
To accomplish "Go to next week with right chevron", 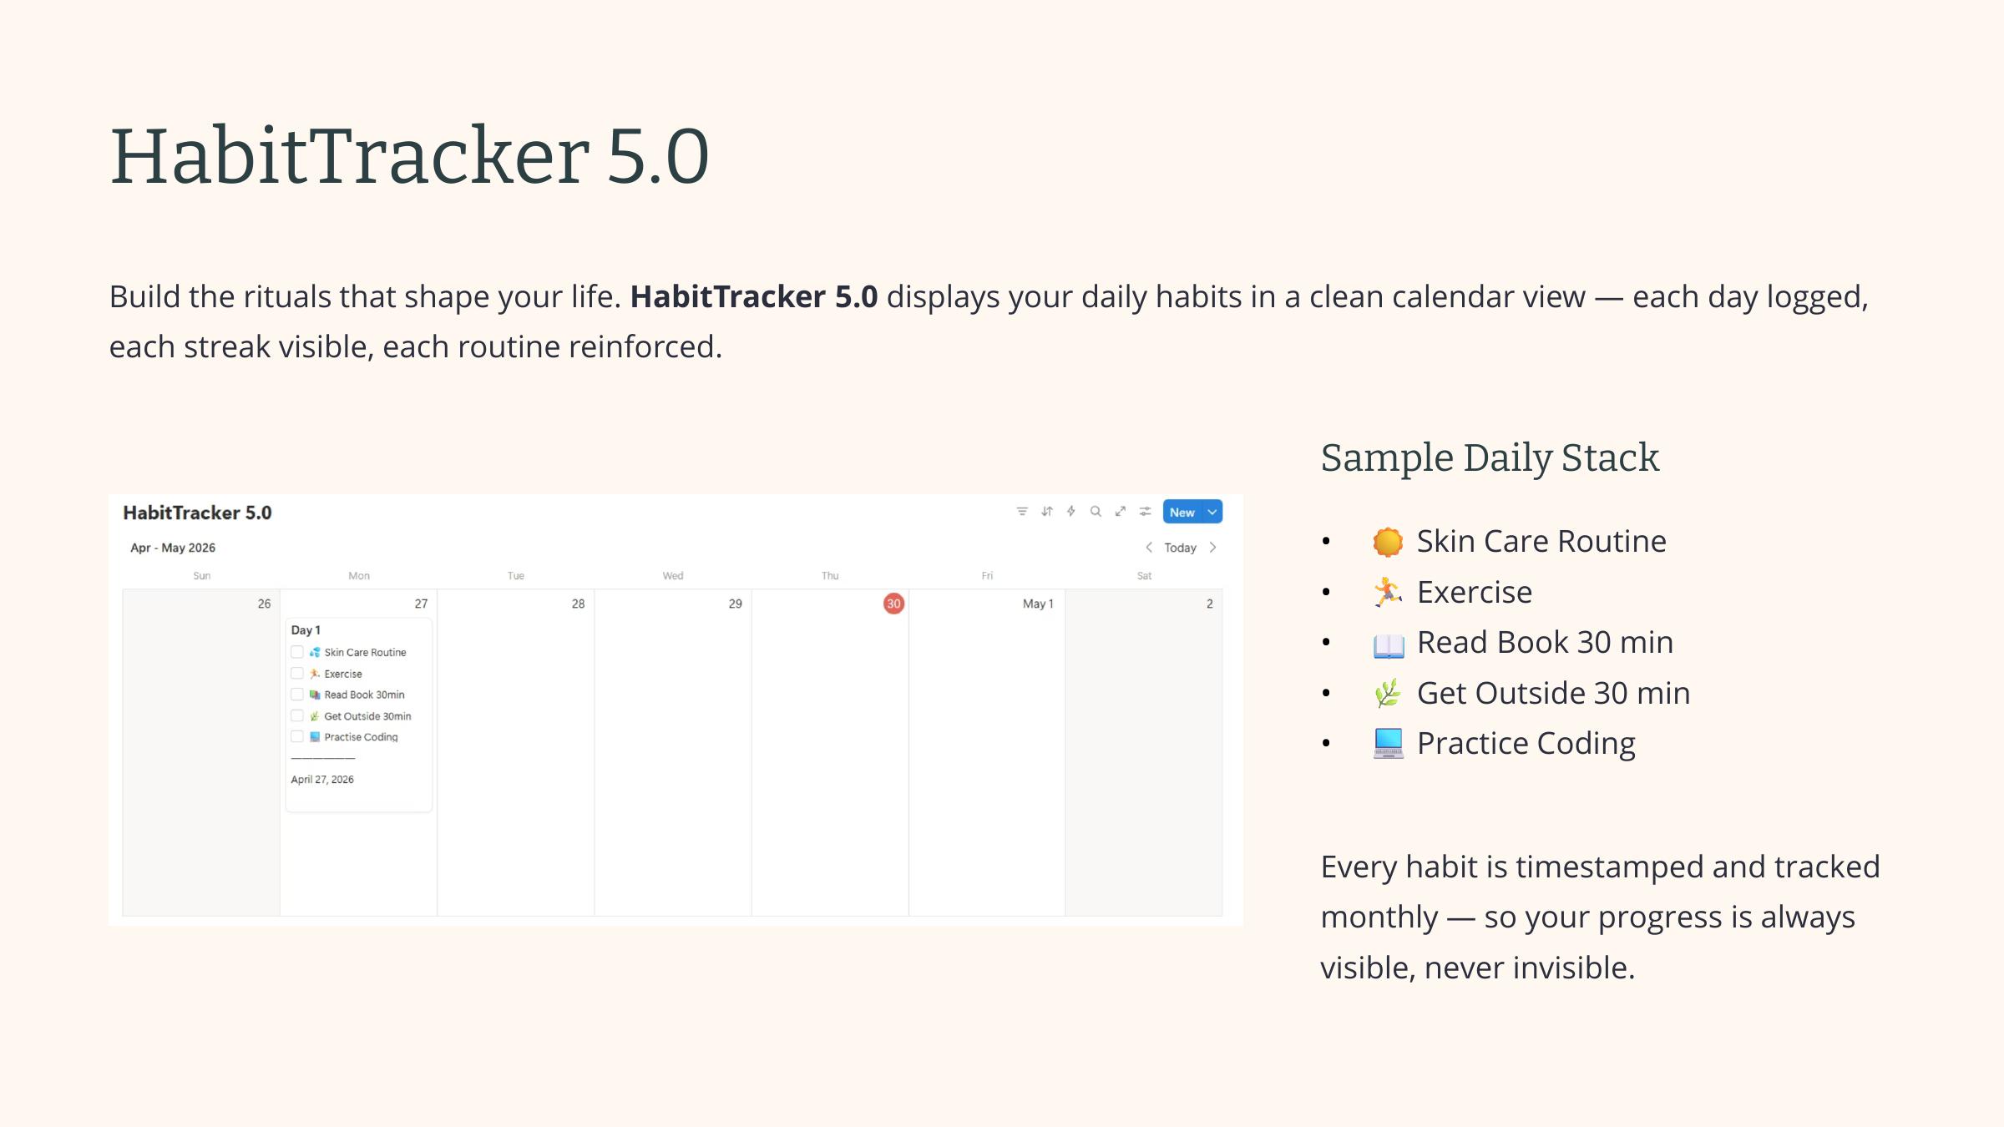I will click(x=1213, y=548).
